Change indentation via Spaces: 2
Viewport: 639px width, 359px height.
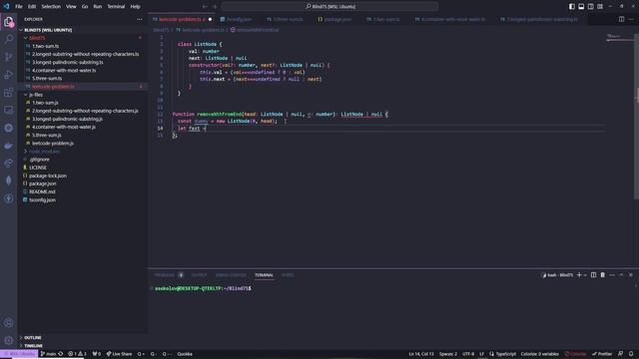pos(448,354)
